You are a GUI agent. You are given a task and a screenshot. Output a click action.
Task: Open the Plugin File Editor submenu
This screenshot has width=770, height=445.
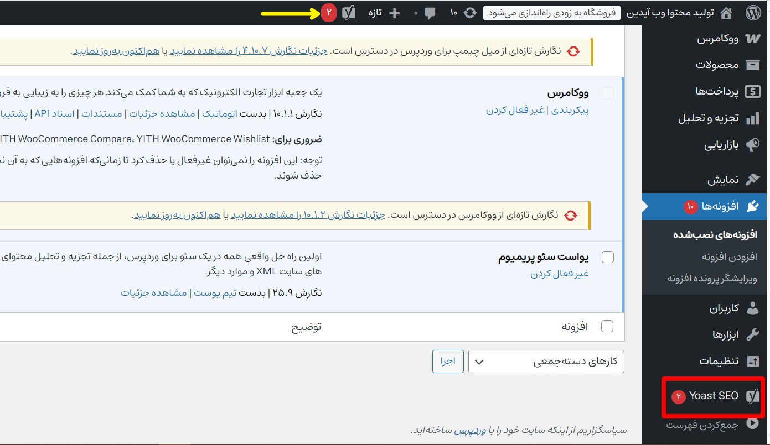point(711,279)
